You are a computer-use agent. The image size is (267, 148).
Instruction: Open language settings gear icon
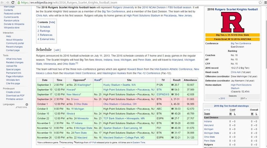pos(27,104)
